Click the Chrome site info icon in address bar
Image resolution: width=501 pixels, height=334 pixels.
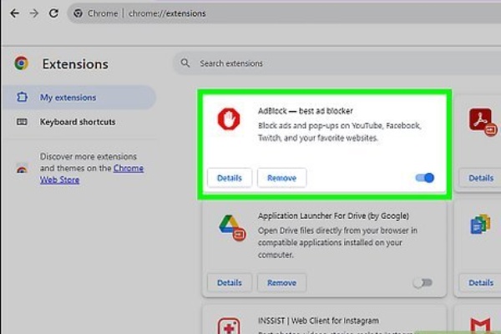(x=78, y=13)
